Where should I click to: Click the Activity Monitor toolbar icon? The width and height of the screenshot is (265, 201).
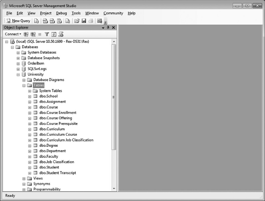[x=99, y=21]
